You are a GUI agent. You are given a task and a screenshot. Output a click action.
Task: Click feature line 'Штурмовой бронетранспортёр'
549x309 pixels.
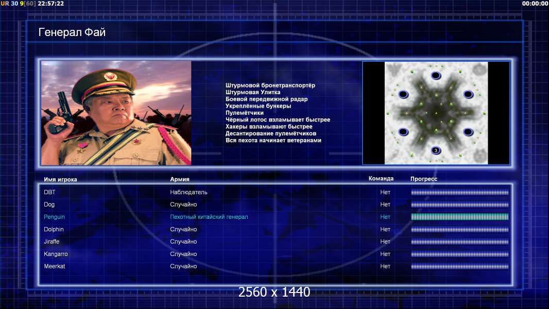coord(270,85)
